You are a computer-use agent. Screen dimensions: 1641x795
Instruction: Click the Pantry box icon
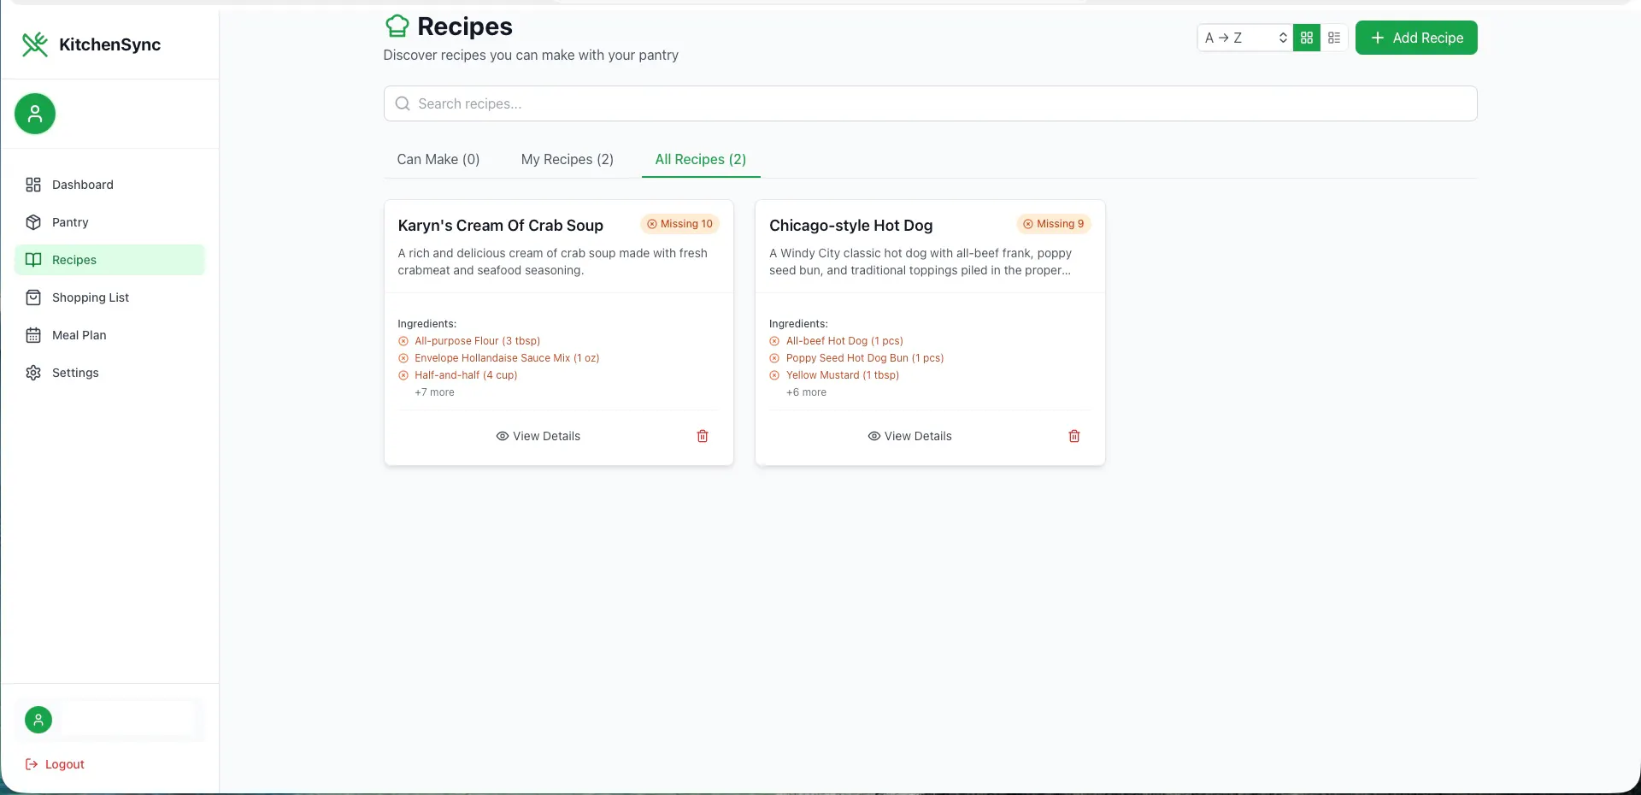[x=33, y=222]
